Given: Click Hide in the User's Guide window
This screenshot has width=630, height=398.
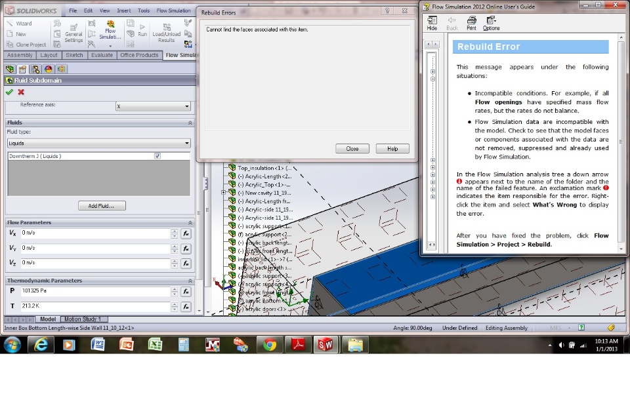Looking at the screenshot, I should click(x=432, y=24).
